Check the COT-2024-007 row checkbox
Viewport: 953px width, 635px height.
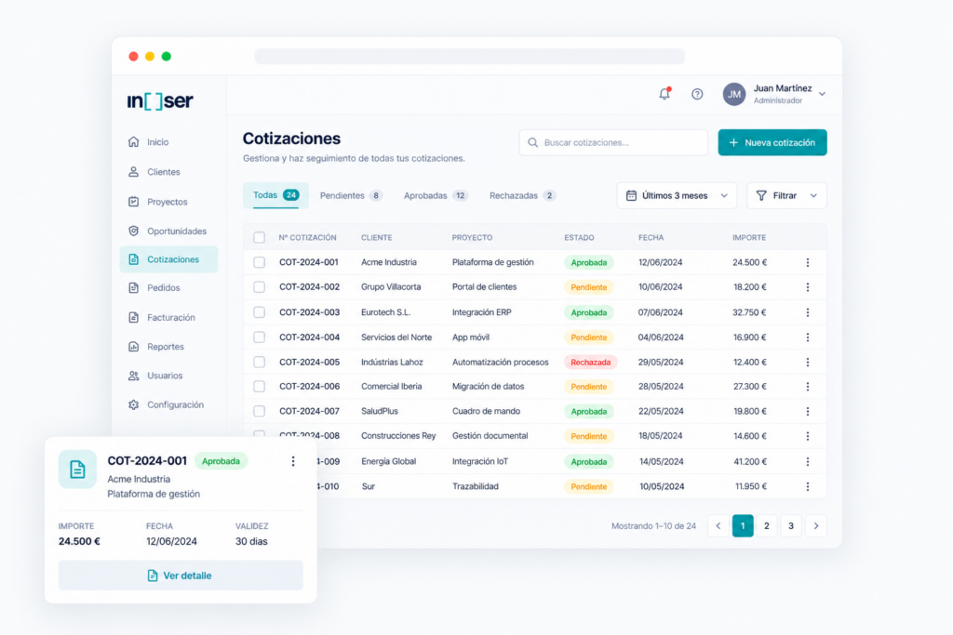coord(259,412)
